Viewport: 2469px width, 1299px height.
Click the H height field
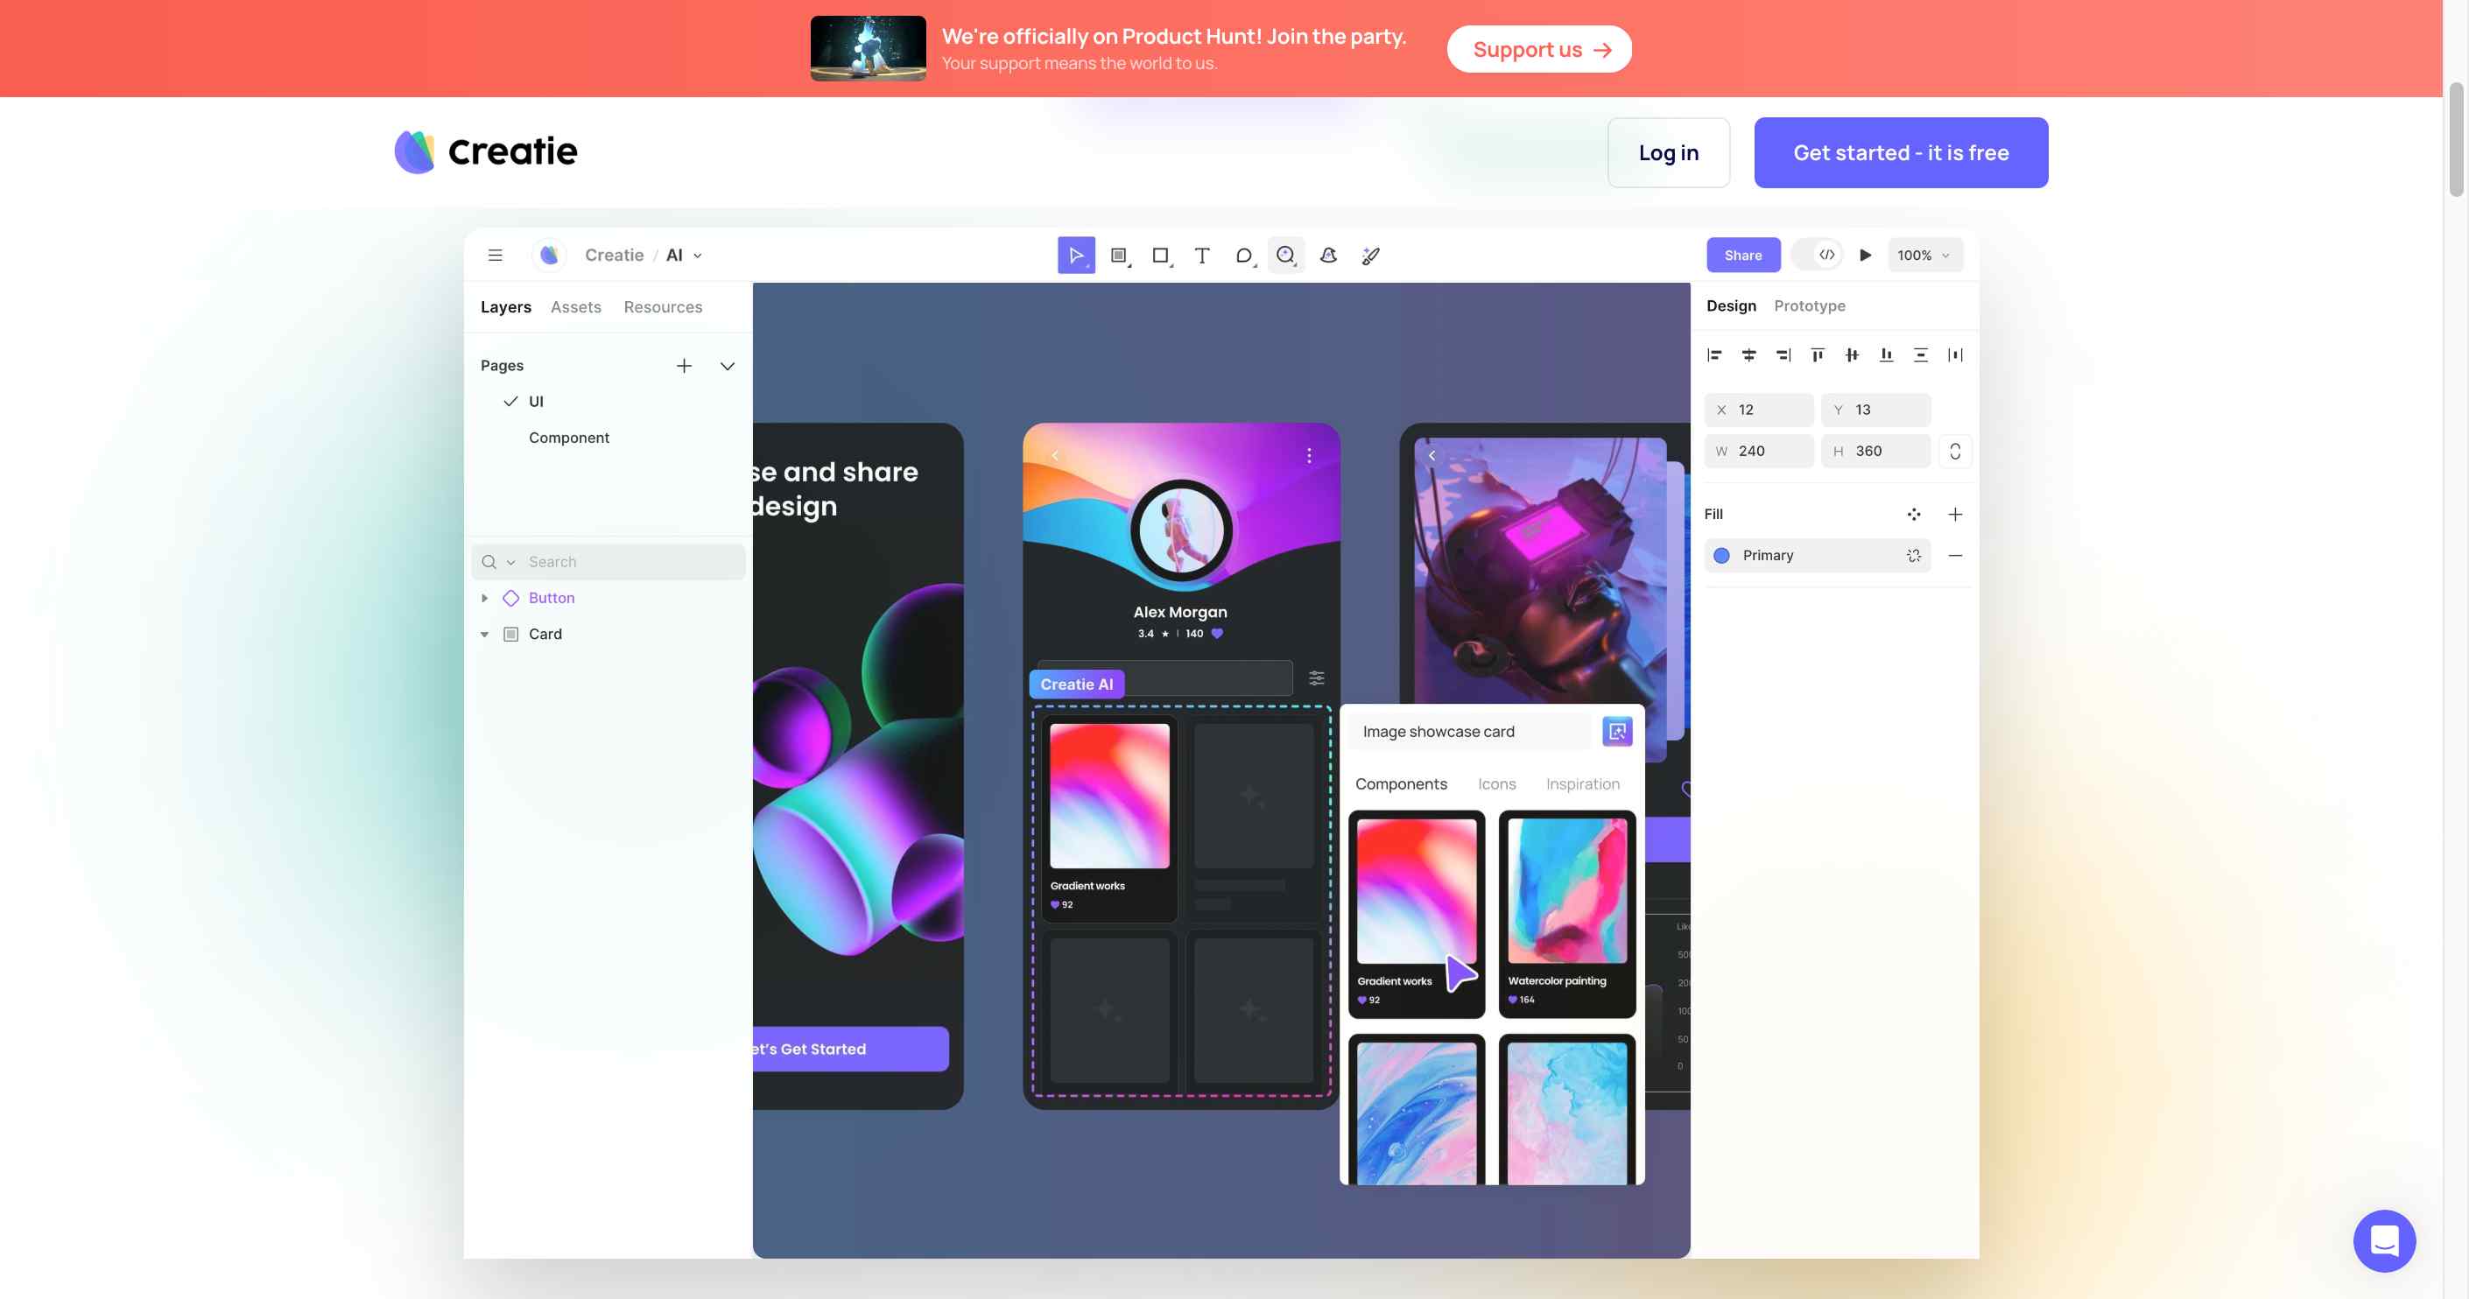point(1875,450)
